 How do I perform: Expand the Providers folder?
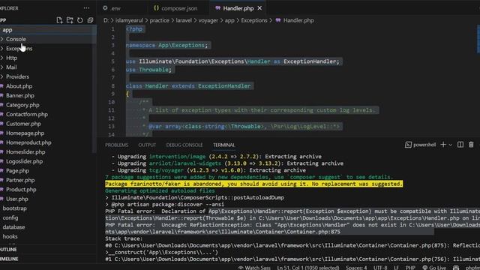(17, 76)
